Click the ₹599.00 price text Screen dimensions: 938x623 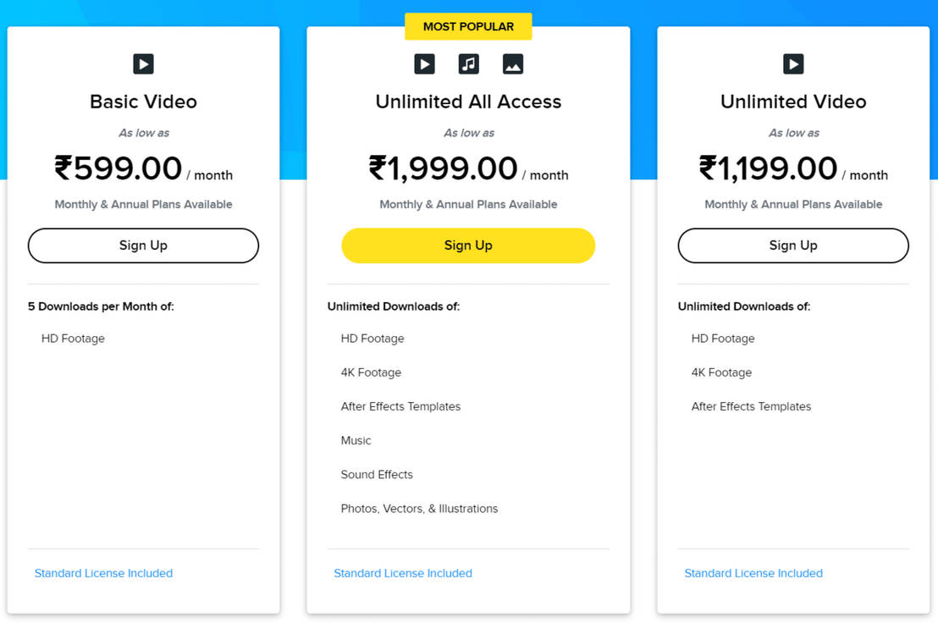pyautogui.click(x=118, y=168)
